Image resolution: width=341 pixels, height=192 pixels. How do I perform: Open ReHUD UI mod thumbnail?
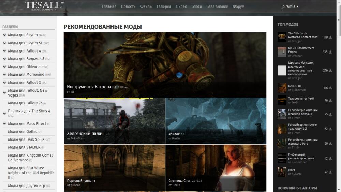coord(282,88)
